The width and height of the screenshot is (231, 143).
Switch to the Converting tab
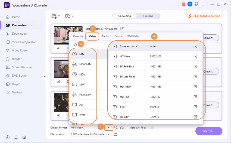coord(124,16)
